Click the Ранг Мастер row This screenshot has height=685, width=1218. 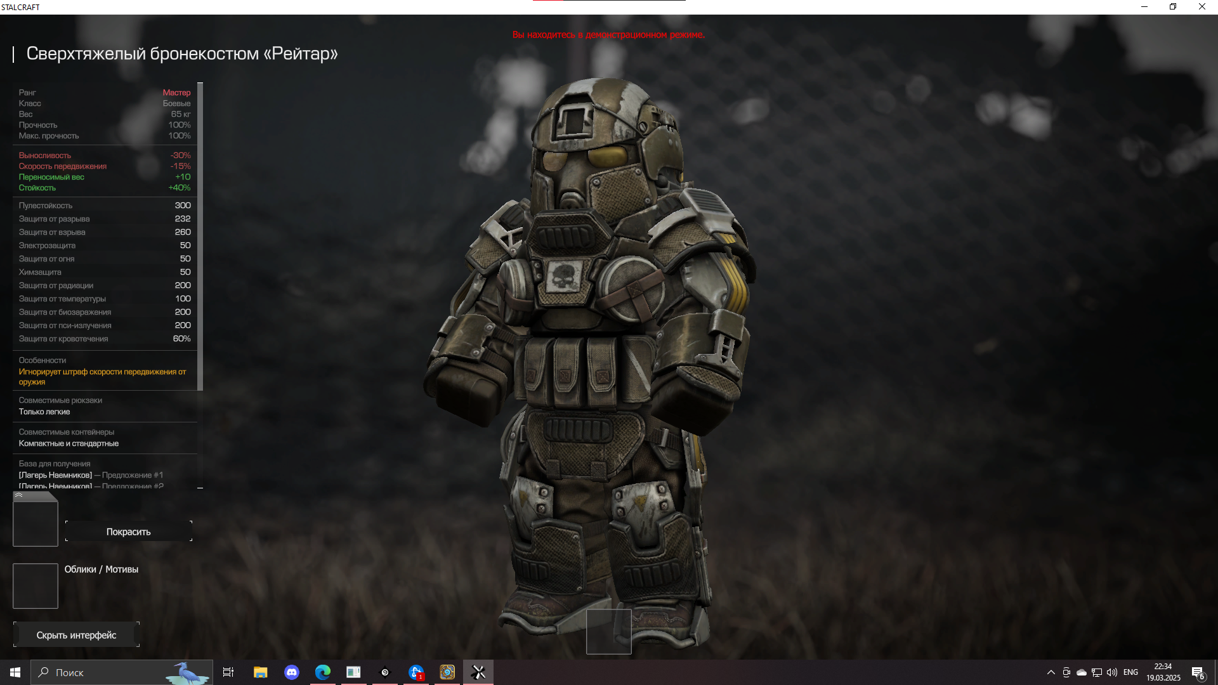pos(105,93)
